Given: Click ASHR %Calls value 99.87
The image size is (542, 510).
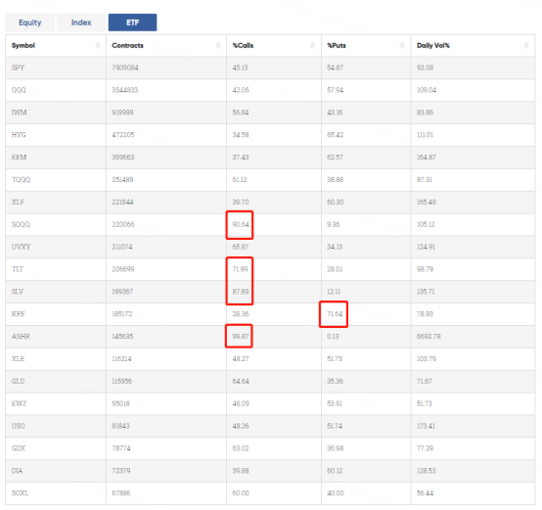Looking at the screenshot, I should (x=241, y=337).
